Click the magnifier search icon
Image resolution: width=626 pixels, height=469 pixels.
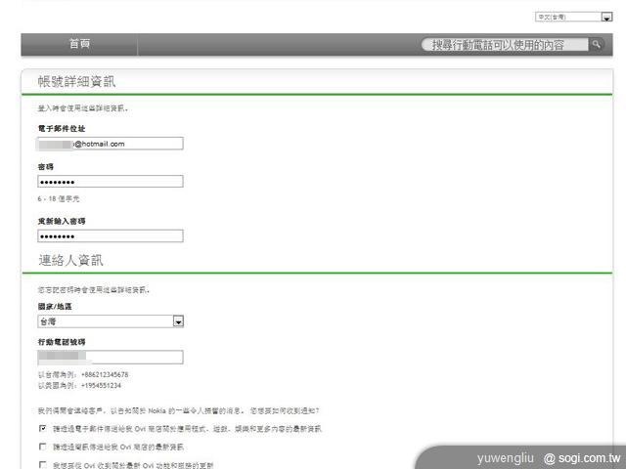[x=596, y=44]
